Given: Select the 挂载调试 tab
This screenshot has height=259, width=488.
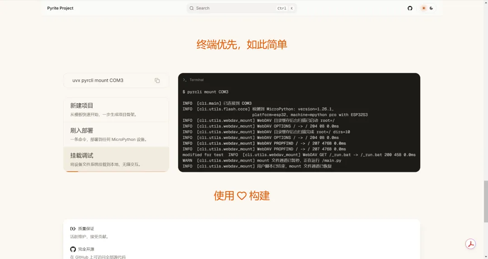Looking at the screenshot, I should click(x=116, y=159).
